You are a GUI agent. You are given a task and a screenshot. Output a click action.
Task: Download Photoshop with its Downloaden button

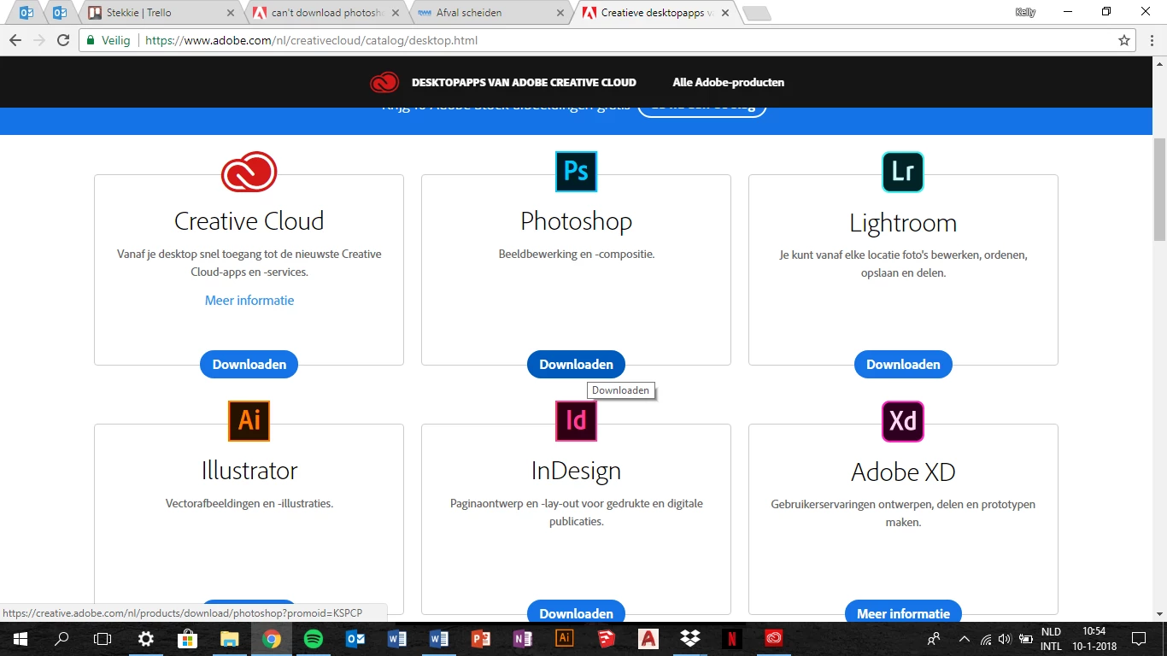pos(576,365)
